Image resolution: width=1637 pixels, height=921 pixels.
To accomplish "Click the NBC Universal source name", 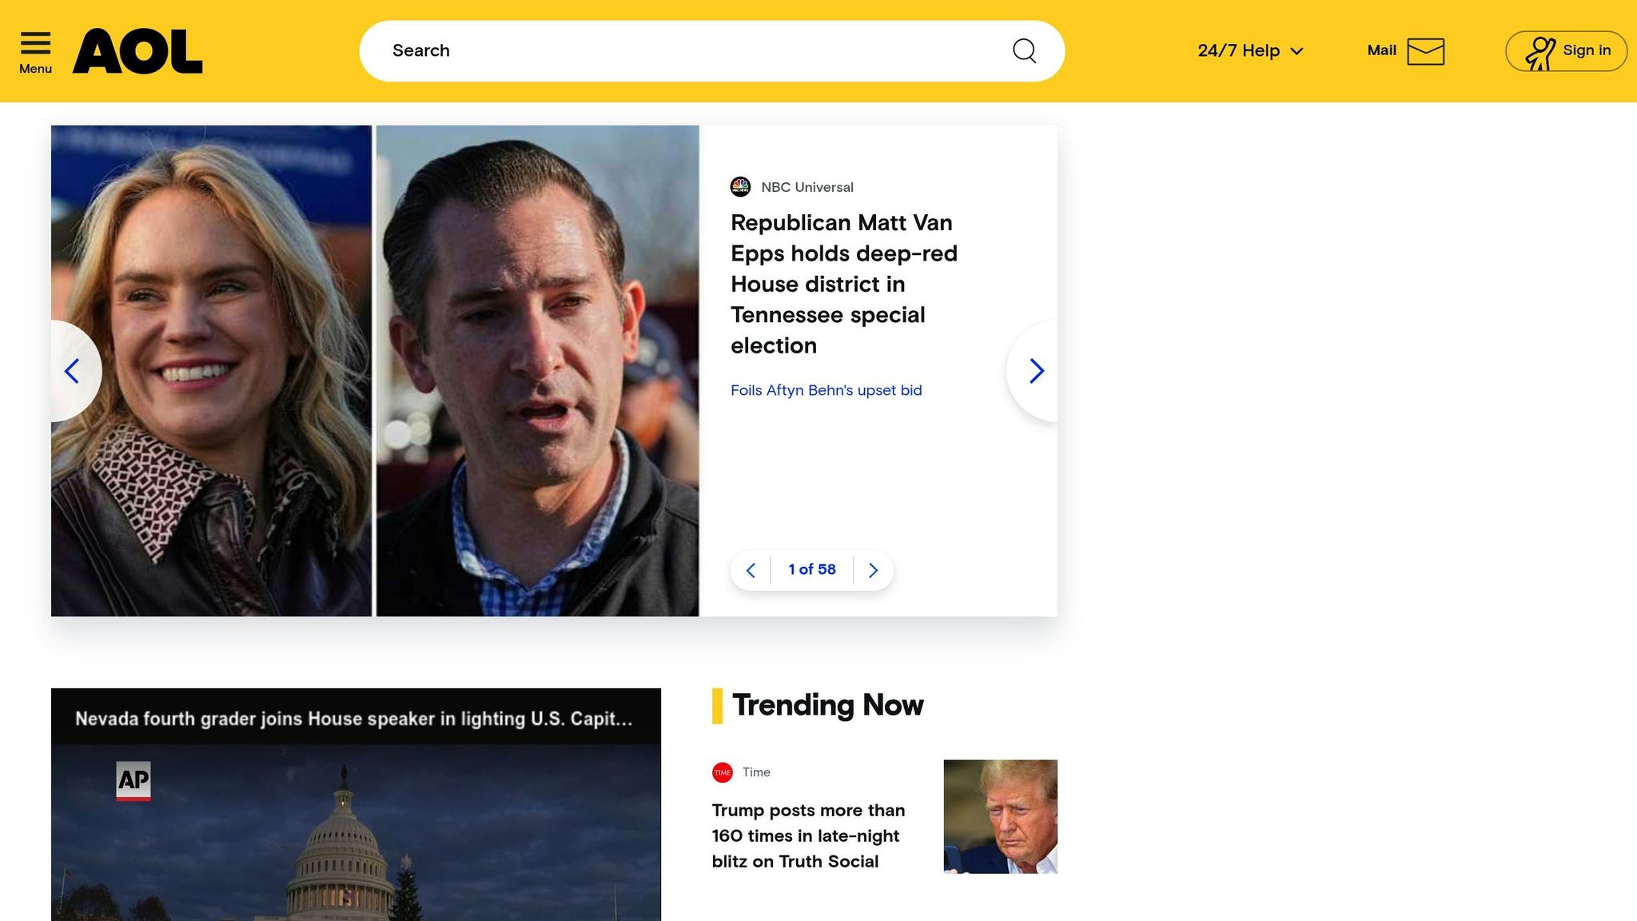I will (x=807, y=187).
